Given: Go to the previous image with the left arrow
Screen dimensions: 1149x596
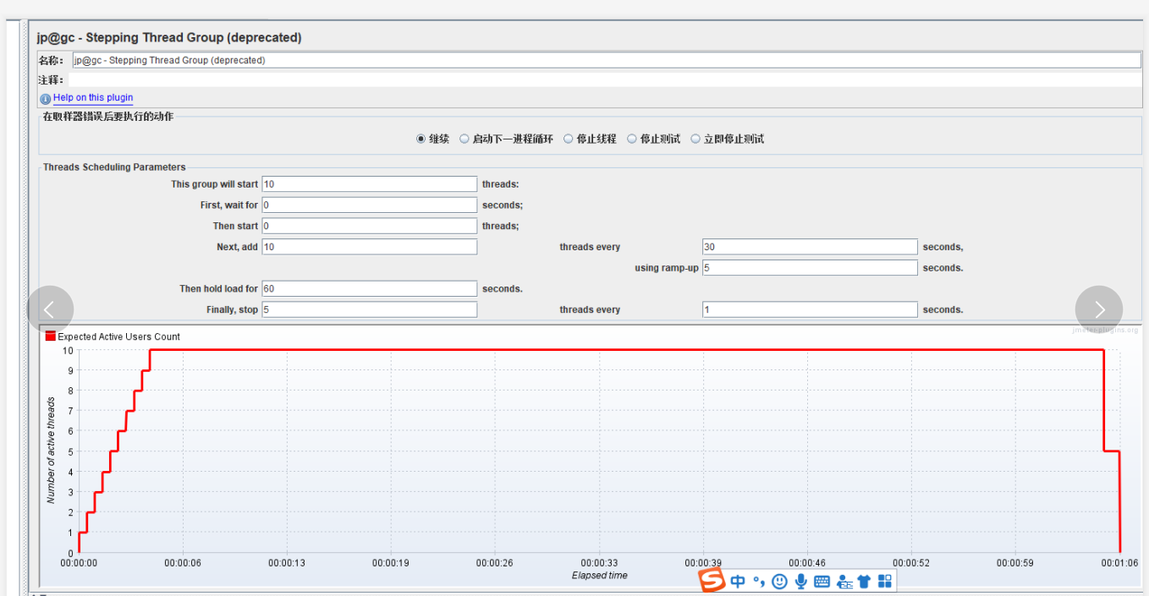Looking at the screenshot, I should tap(50, 309).
